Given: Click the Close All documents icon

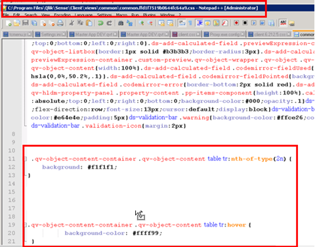Looking at the screenshot, I should point(52,23).
